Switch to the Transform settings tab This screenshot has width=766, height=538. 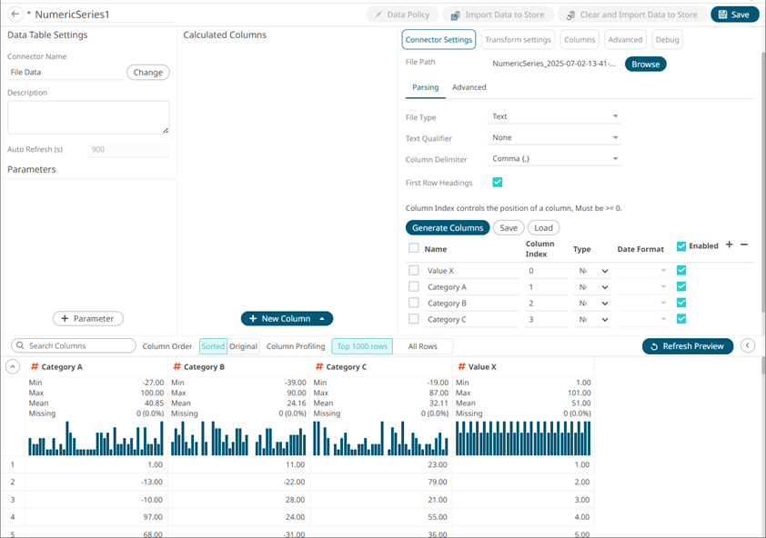click(x=518, y=40)
